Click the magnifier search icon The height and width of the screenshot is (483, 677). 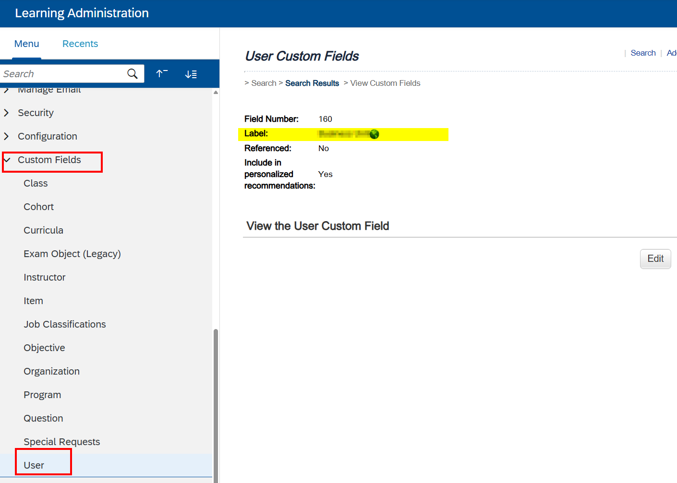[133, 74]
